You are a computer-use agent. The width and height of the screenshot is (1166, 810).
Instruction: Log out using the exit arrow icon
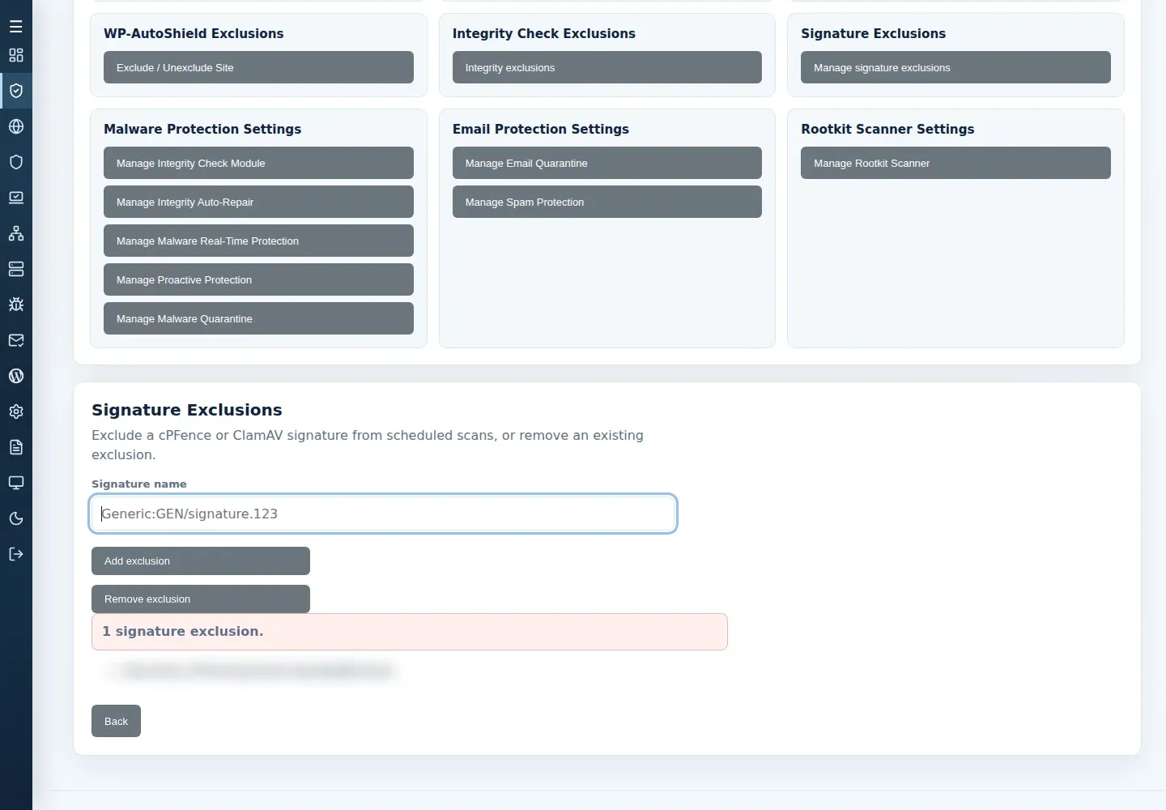[x=16, y=554]
